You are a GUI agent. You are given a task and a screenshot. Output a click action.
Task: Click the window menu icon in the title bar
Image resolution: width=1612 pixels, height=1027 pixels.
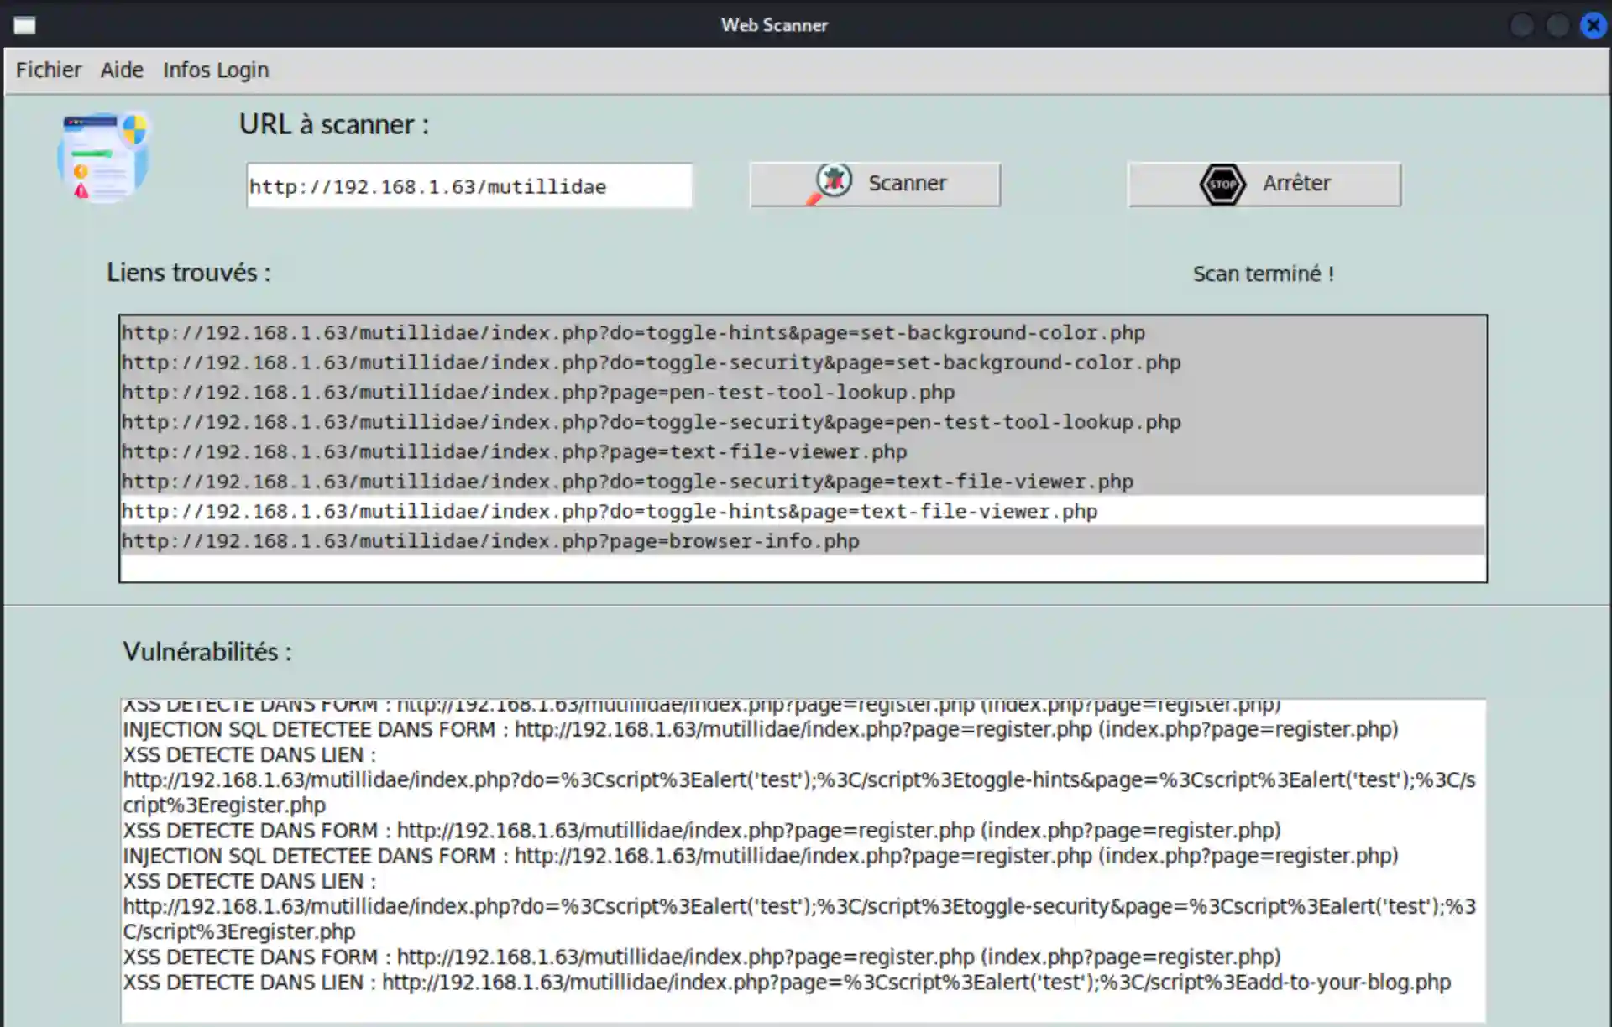(x=25, y=25)
